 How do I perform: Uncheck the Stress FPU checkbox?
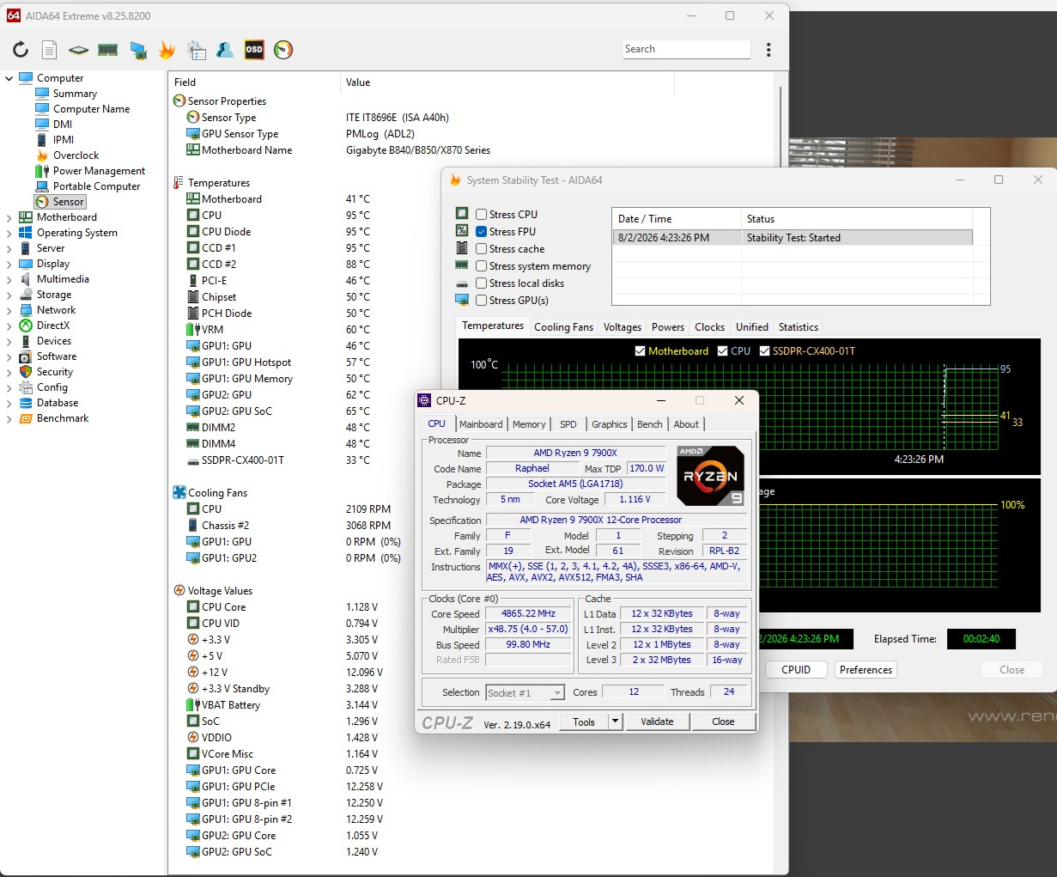482,232
